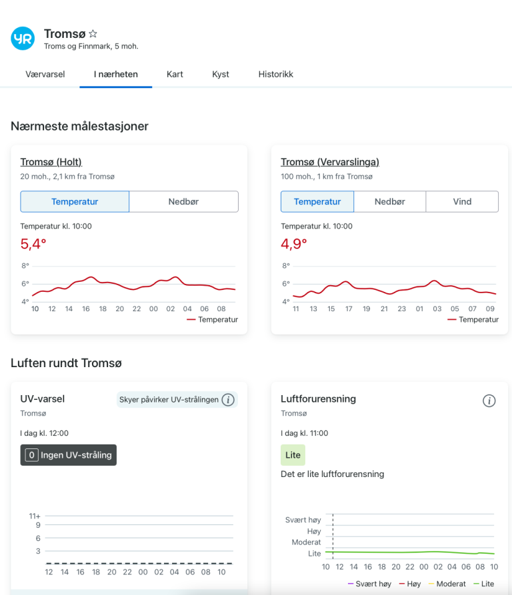Image resolution: width=512 pixels, height=595 pixels.
Task: Click 'Det er lite luftforurensning' text
Action: [x=333, y=474]
